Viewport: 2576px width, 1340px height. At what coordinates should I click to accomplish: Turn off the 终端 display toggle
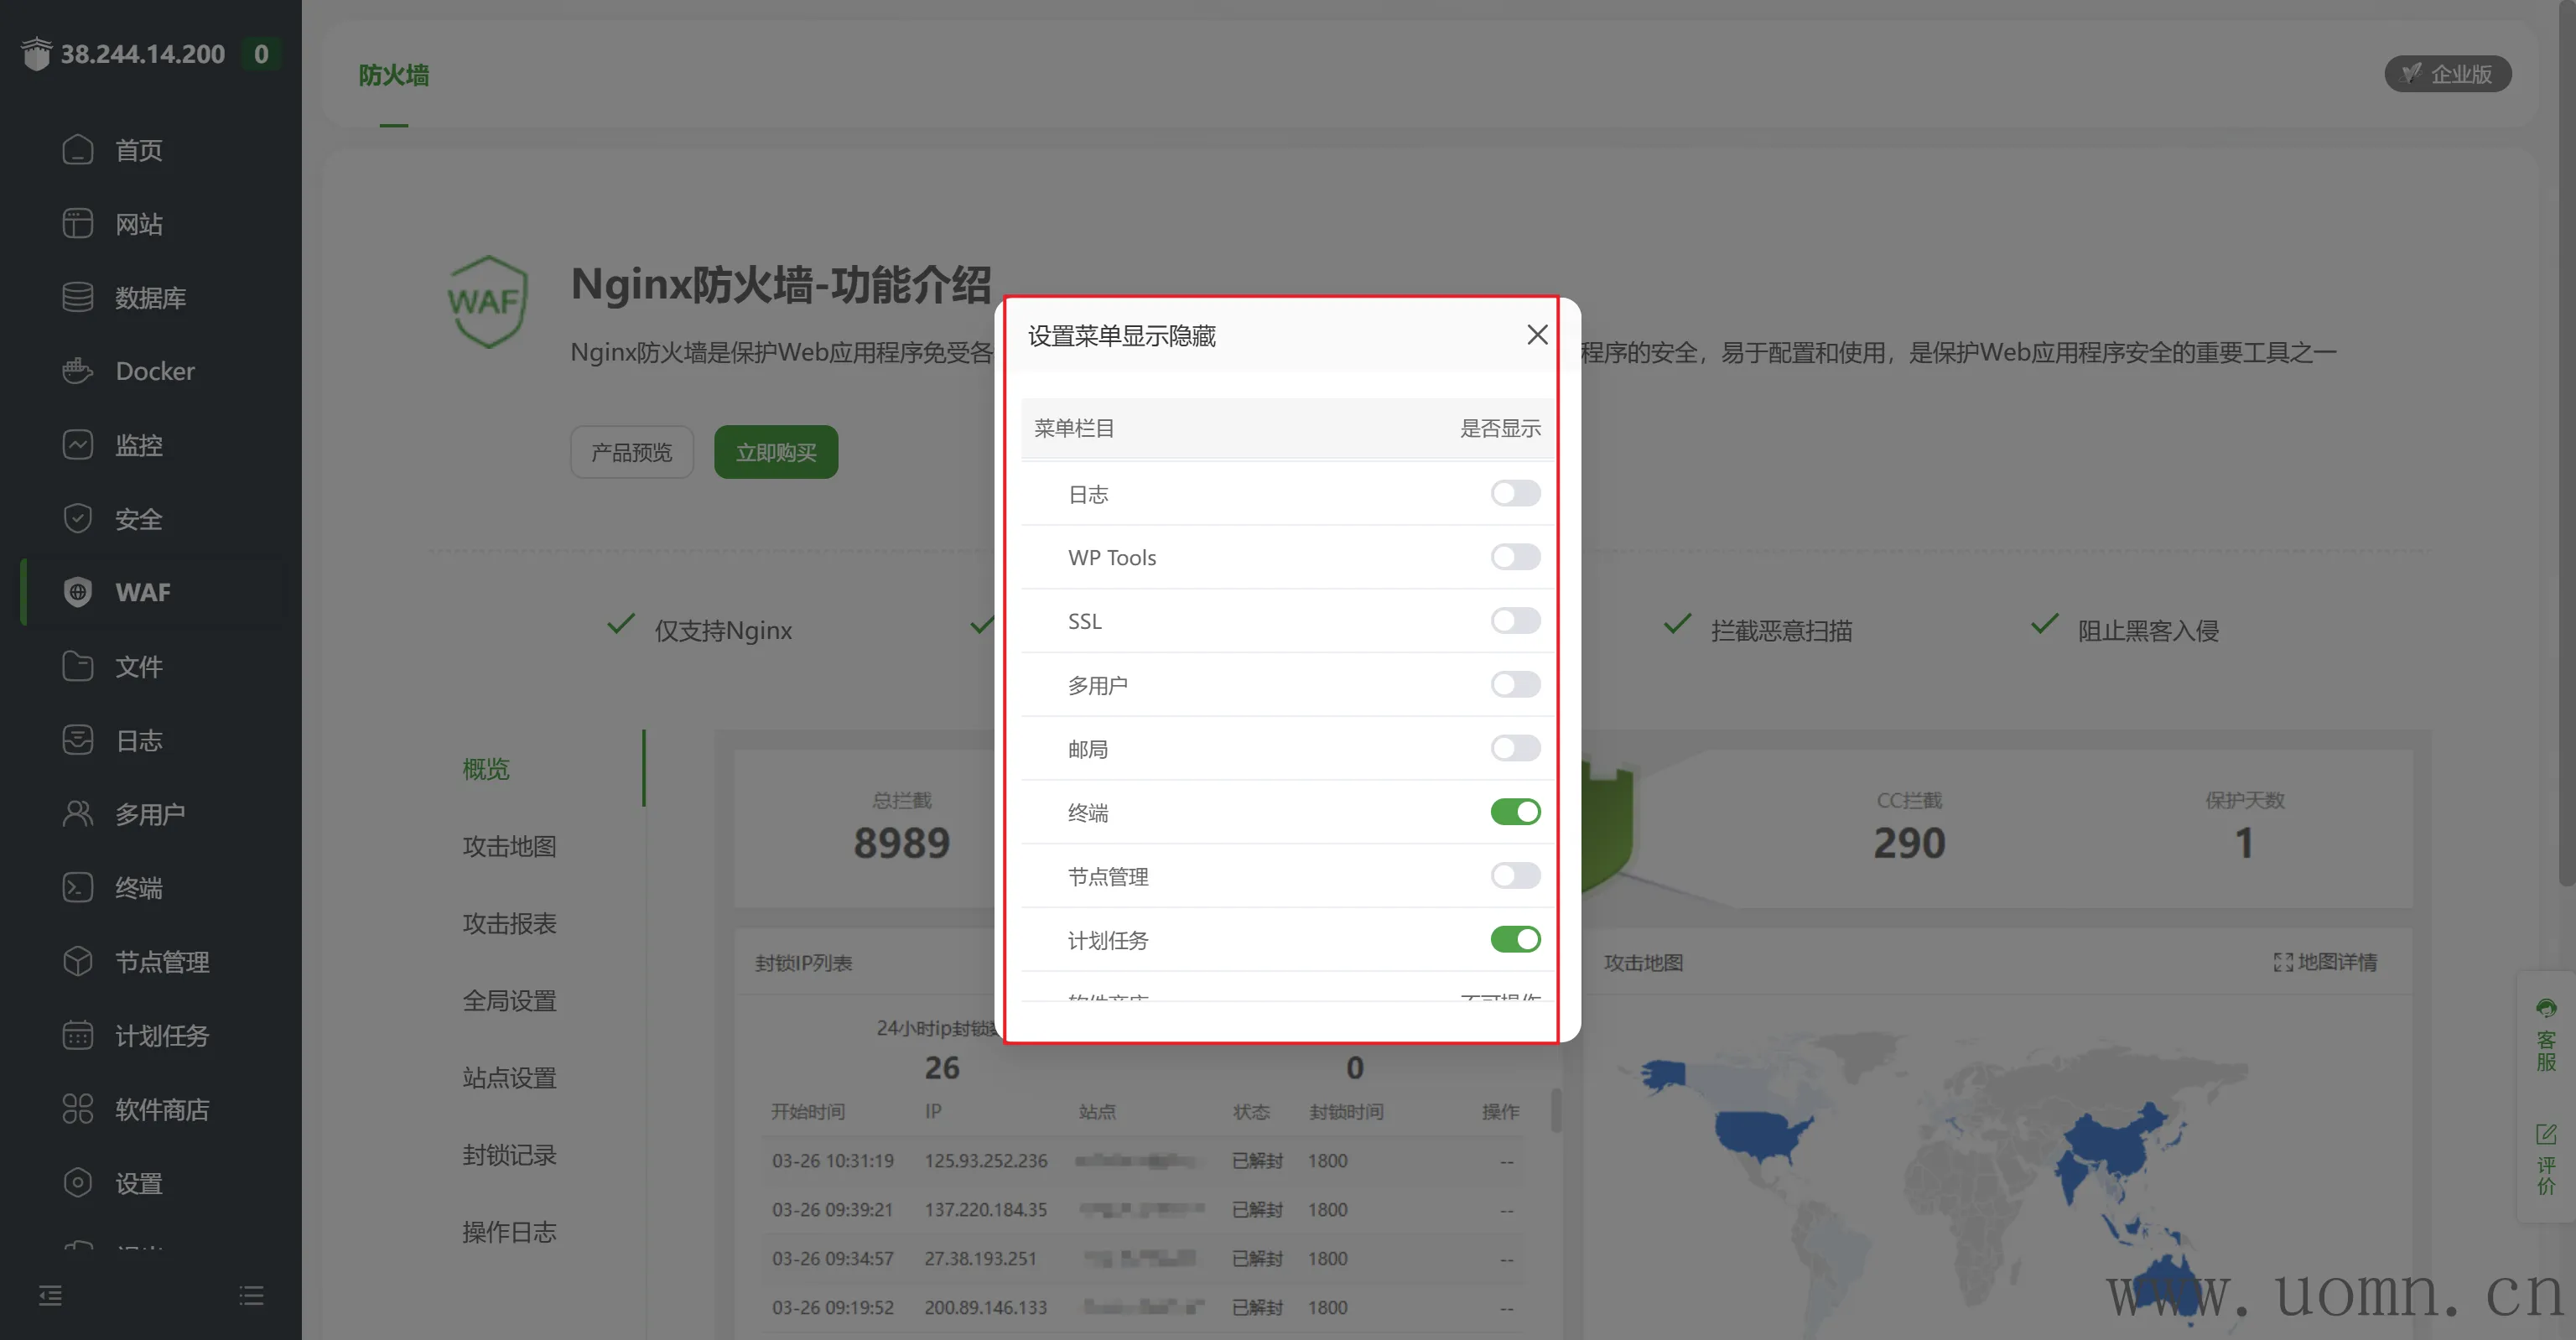[1514, 812]
